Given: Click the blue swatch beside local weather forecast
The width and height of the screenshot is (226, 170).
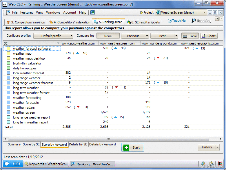Looking at the screenshot, I should (8, 73).
